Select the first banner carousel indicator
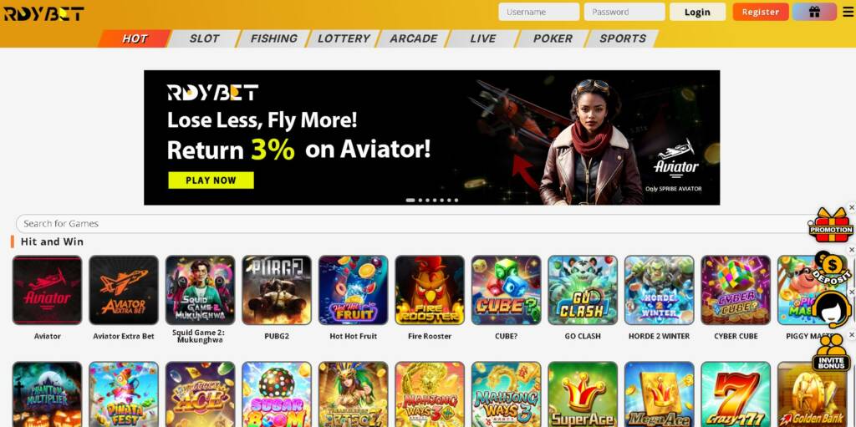This screenshot has height=427, width=856. point(410,200)
